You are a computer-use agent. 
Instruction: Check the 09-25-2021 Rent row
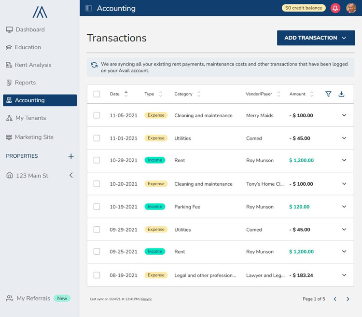(x=97, y=251)
